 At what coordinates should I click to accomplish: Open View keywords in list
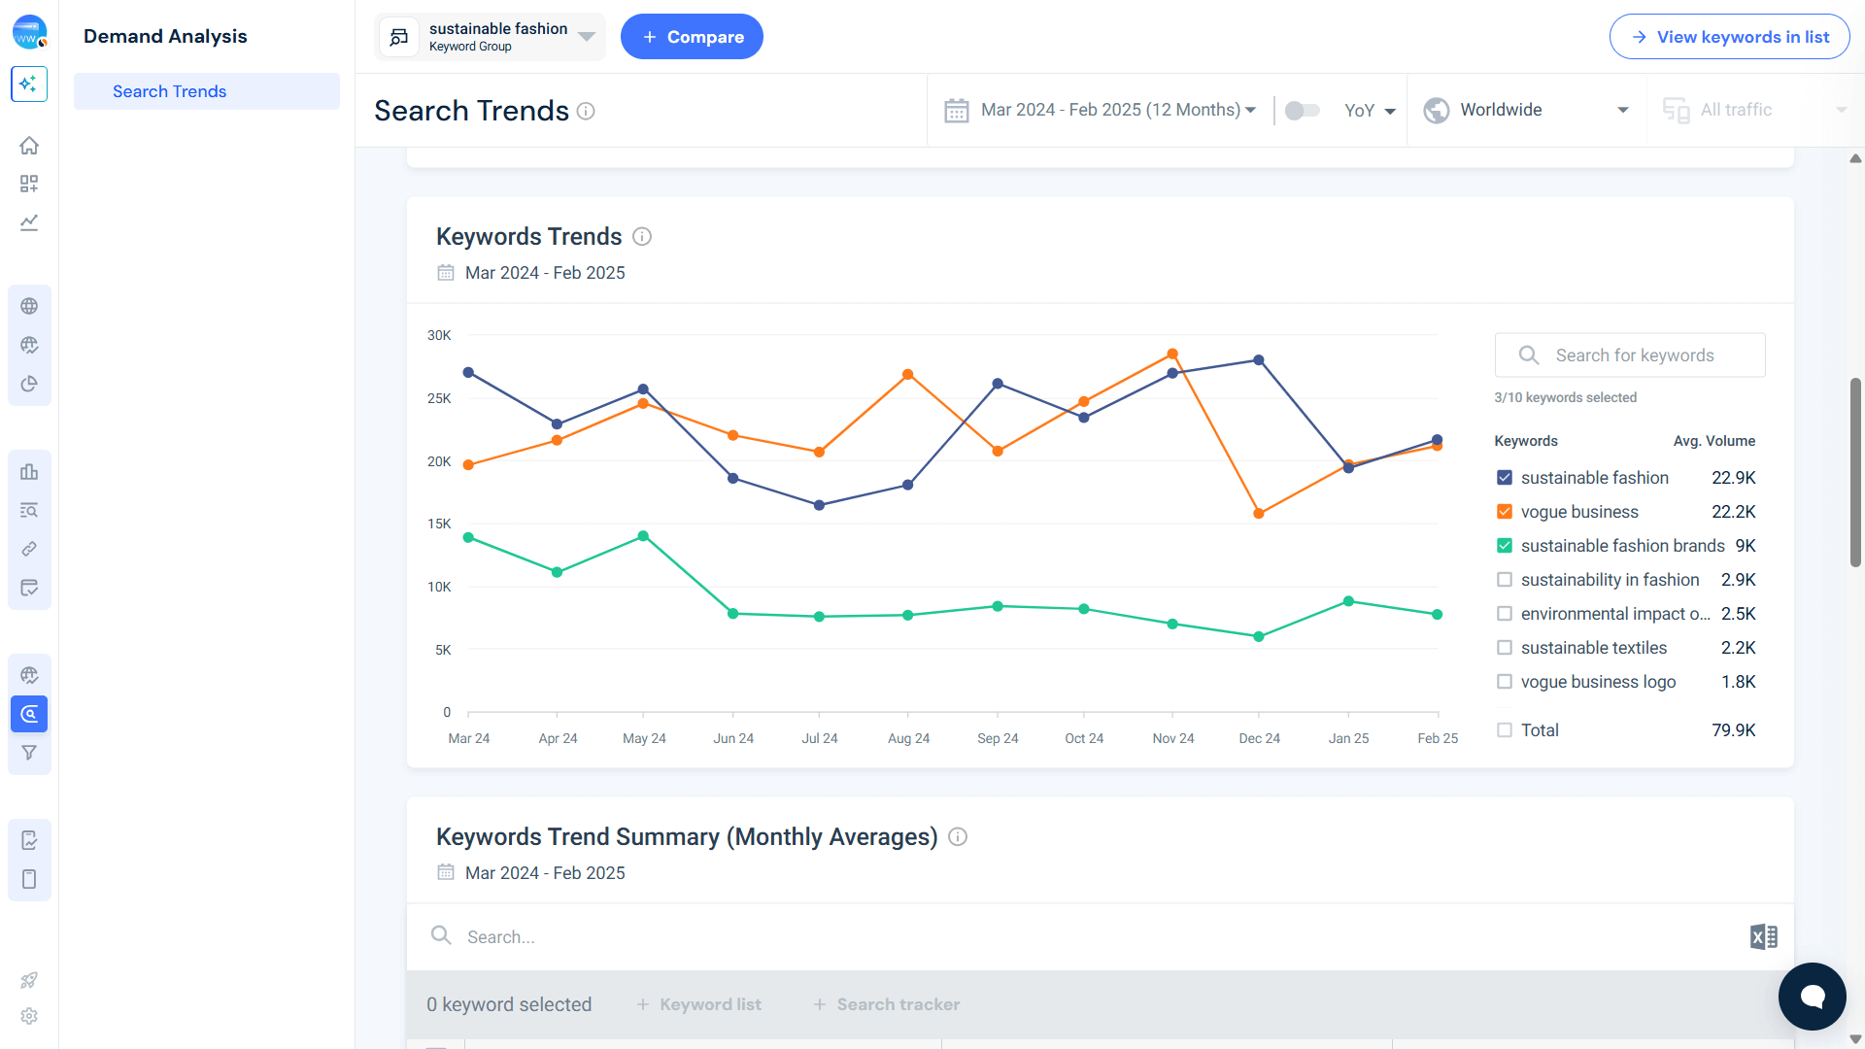pos(1729,36)
